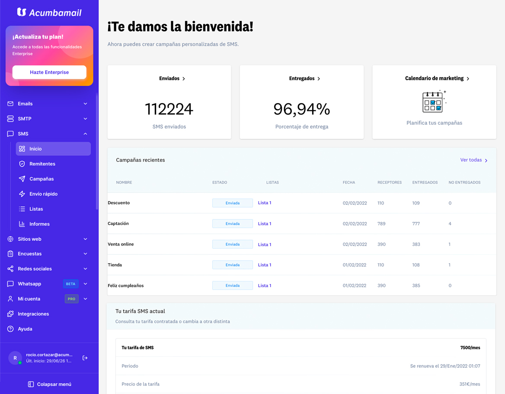
Task: Click the Ayuda question mark icon
Action: pyautogui.click(x=10, y=329)
